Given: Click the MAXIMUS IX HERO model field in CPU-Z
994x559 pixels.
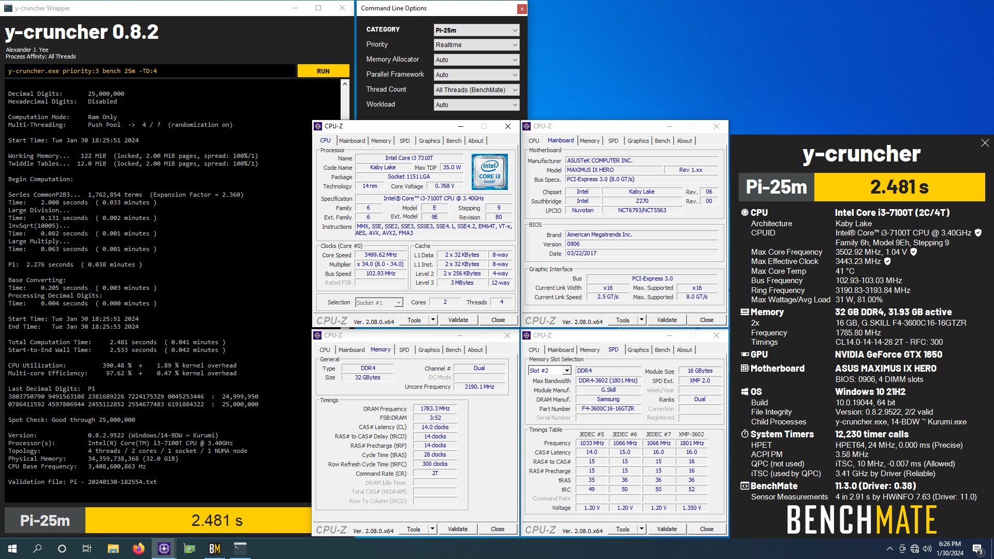Looking at the screenshot, I should (x=614, y=170).
